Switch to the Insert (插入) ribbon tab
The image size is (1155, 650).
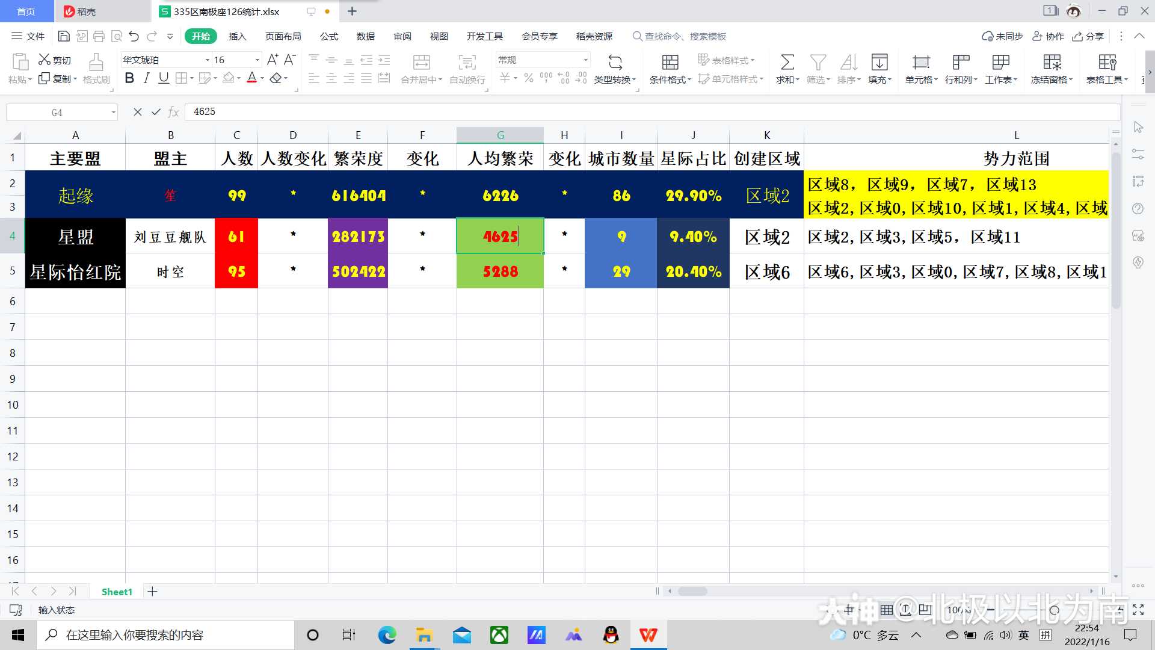point(237,36)
